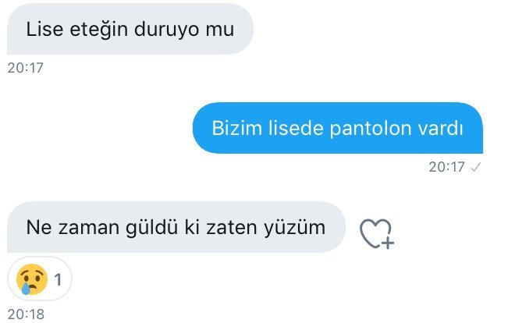Screen dimensions: 508x323
Task: Click the word 'zaman' in bottom bubble
Action: click(x=90, y=228)
